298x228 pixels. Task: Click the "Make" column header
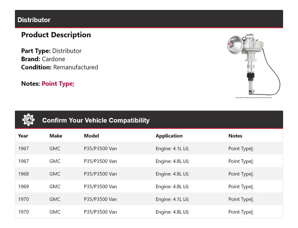(56, 136)
